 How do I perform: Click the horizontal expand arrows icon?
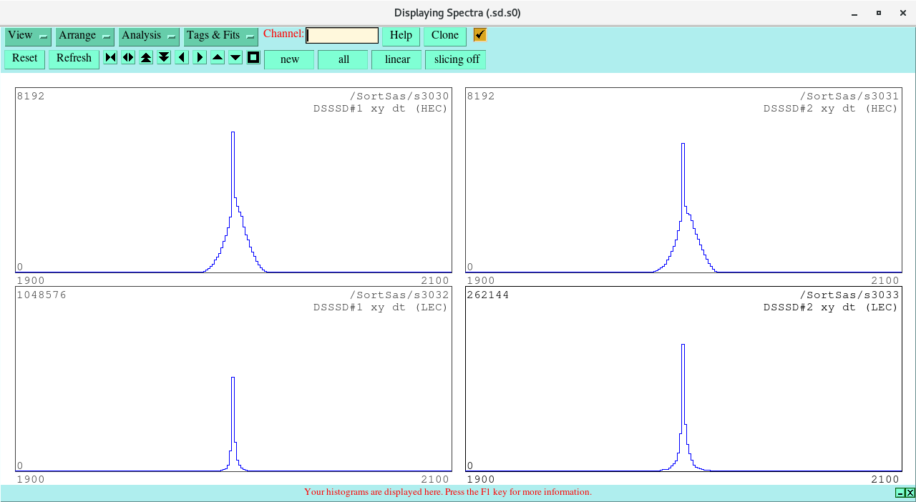click(x=128, y=58)
